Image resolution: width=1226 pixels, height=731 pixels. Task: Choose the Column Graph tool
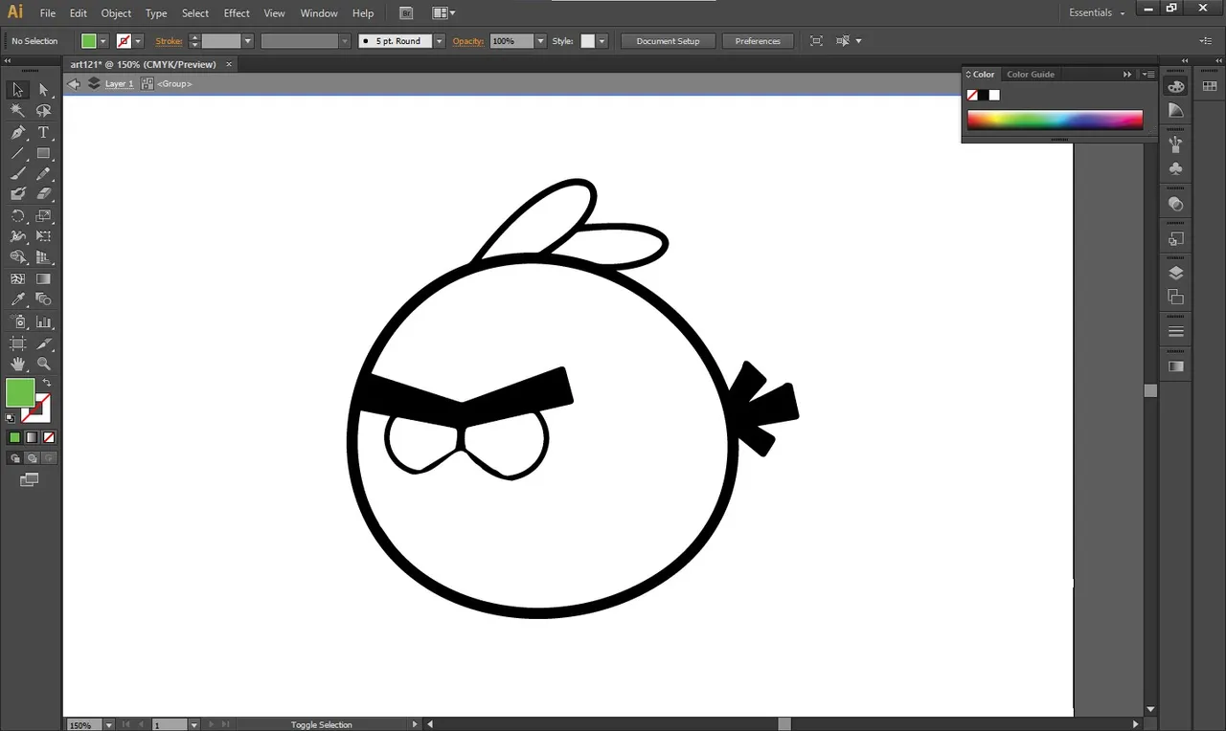coord(43,322)
